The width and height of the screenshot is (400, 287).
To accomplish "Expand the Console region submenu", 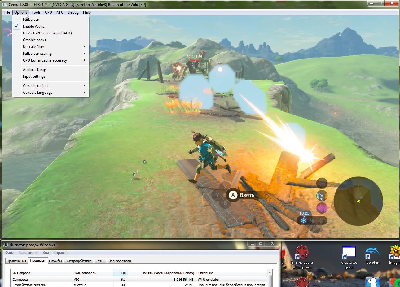I will (51, 86).
